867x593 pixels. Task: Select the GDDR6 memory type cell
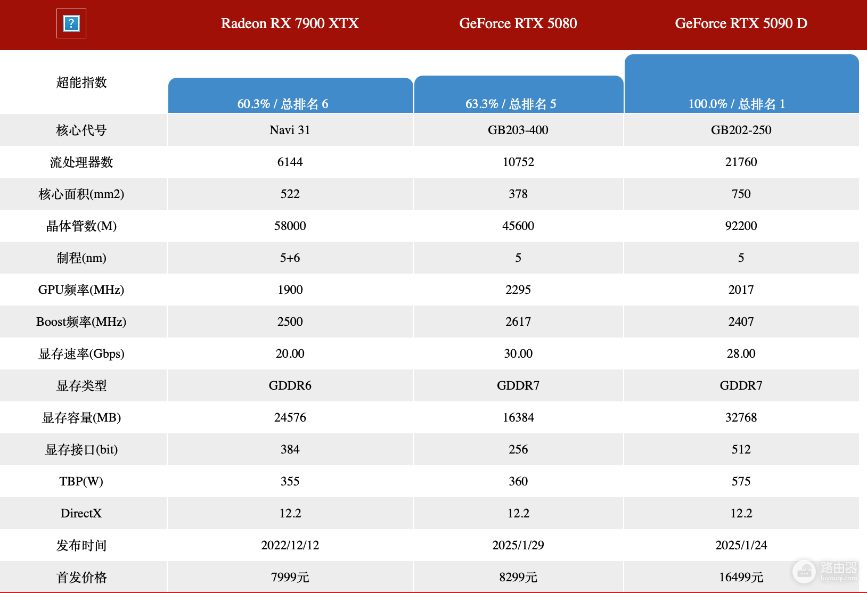point(290,385)
